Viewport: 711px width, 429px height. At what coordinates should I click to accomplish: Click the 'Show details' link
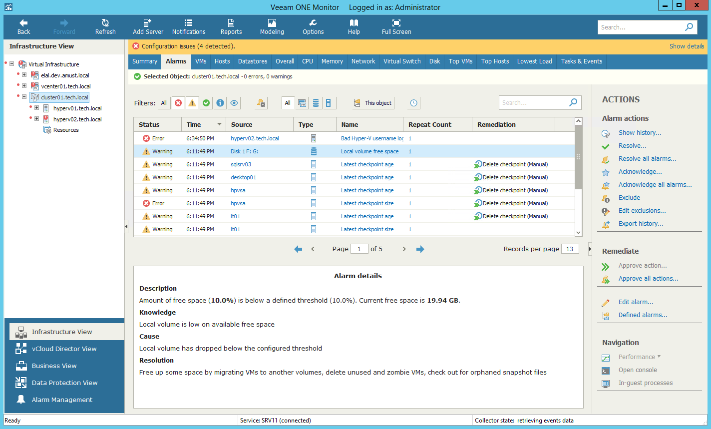[687, 46]
